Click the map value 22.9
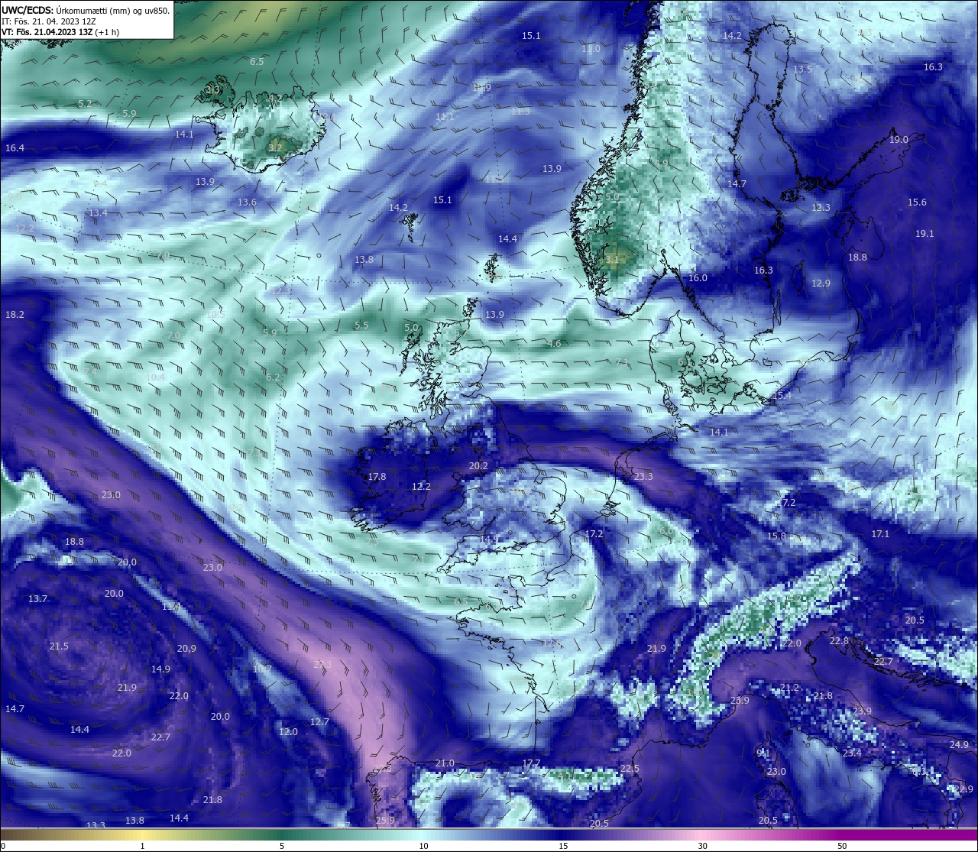This screenshot has width=978, height=852. point(963,789)
